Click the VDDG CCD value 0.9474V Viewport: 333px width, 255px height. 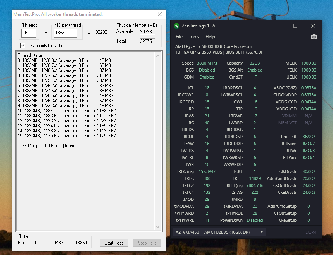[309, 102]
